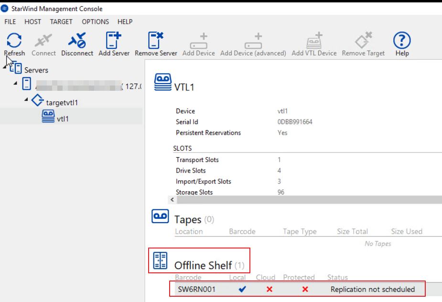Click the SLOTS section header
Viewport: 442px width, 302px height.
pyautogui.click(x=183, y=148)
